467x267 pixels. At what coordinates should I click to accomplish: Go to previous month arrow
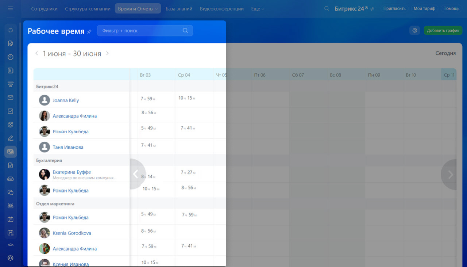coord(36,53)
